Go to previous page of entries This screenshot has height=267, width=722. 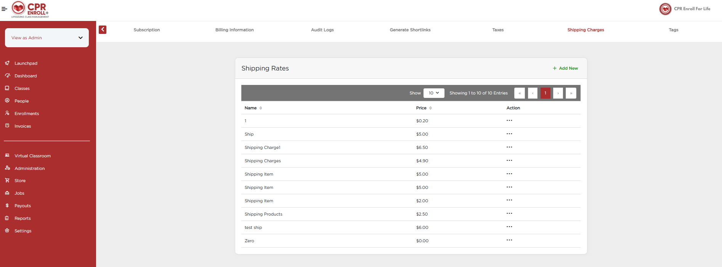(533, 93)
